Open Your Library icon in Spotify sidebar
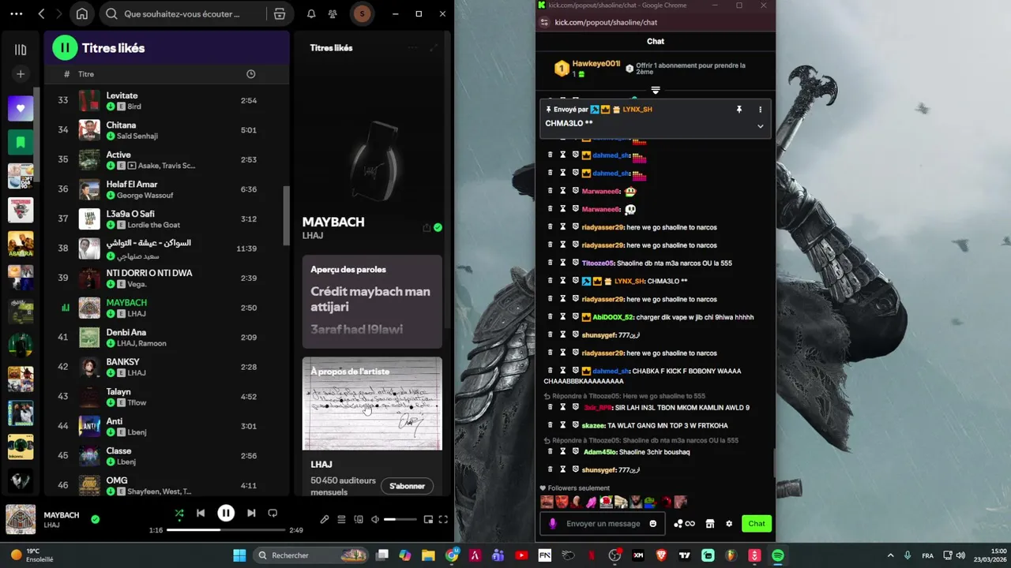This screenshot has width=1011, height=568. (21, 50)
